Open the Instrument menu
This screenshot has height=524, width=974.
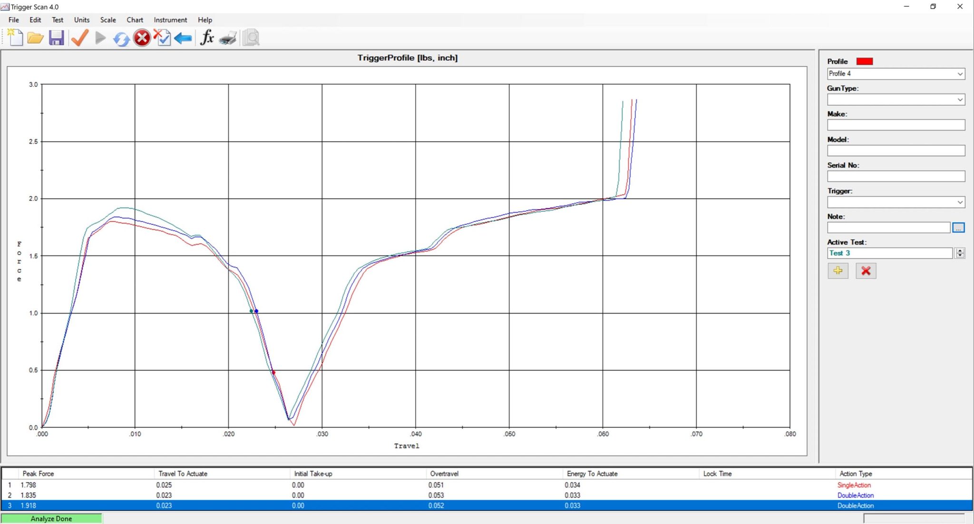coord(170,20)
